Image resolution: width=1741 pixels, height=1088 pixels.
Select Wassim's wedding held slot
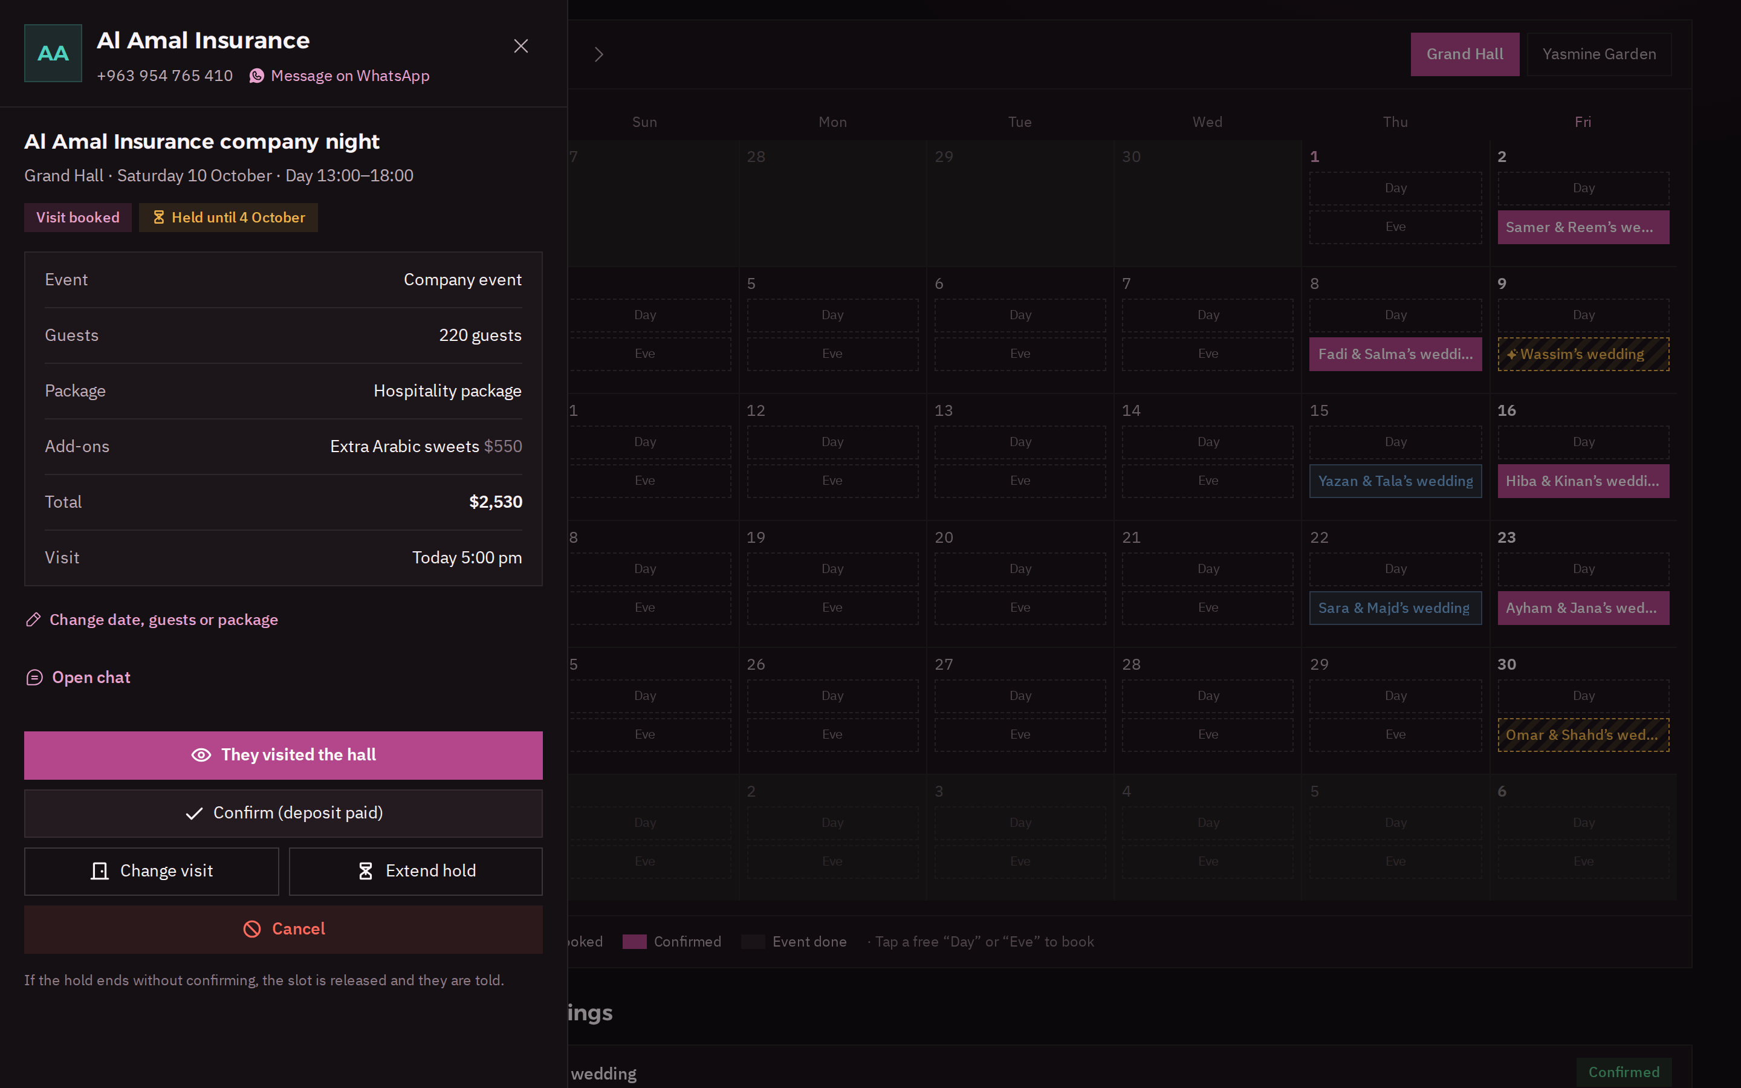[x=1583, y=354]
